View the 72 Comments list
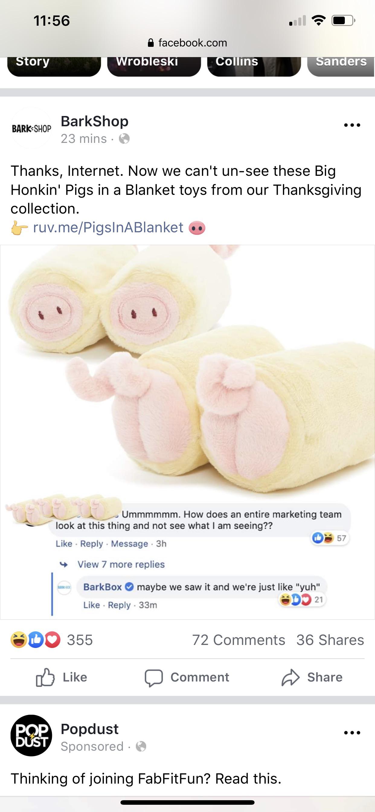The image size is (375, 812). (x=239, y=640)
